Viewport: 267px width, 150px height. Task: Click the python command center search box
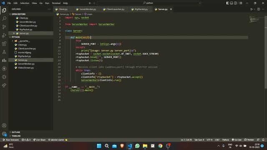tap(149, 3)
